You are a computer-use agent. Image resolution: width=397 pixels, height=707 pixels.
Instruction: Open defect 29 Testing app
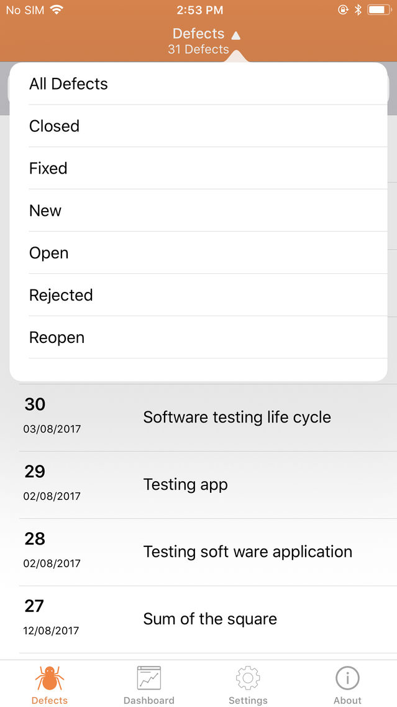coord(208,485)
